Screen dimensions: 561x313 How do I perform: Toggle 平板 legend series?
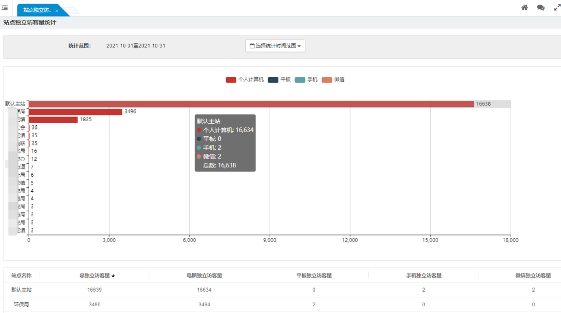click(x=279, y=80)
